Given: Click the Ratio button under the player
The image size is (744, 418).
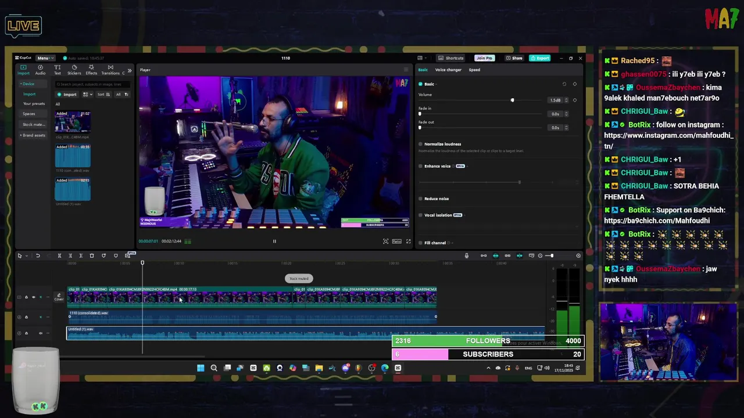Looking at the screenshot, I should (x=396, y=241).
